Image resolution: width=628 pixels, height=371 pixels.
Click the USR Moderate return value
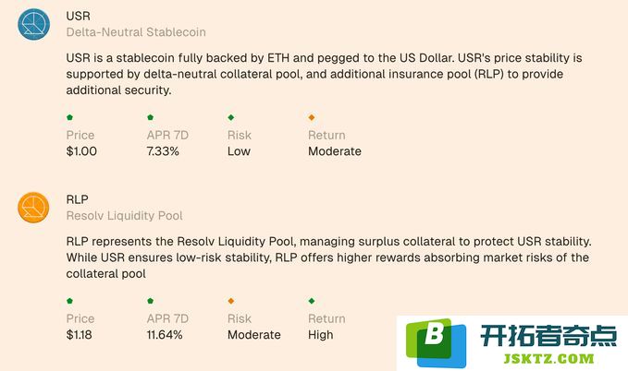point(335,151)
